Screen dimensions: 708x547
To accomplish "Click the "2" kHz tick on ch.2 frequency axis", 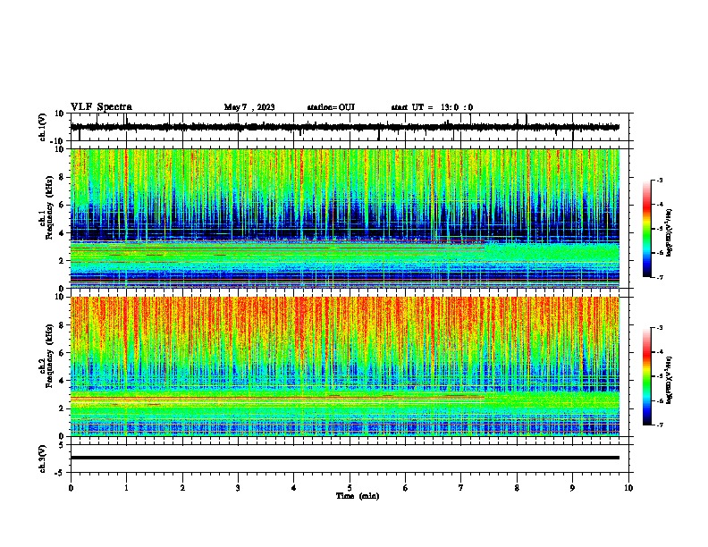I will pos(63,408).
